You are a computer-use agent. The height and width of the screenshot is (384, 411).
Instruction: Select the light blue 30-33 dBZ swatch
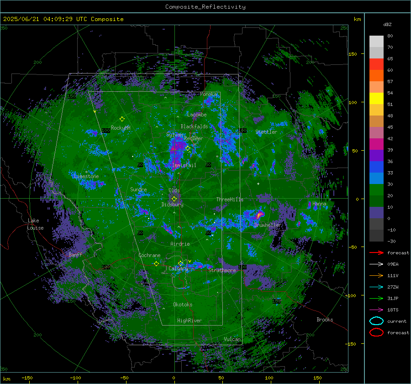[x=376, y=179]
